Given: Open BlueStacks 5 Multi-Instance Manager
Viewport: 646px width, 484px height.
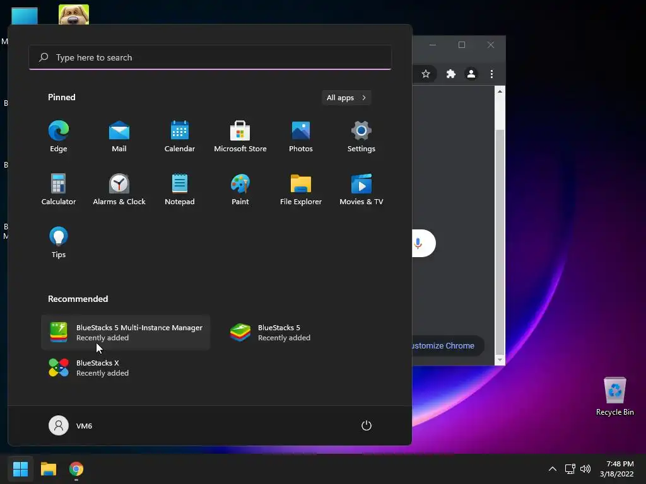Looking at the screenshot, I should point(126,333).
